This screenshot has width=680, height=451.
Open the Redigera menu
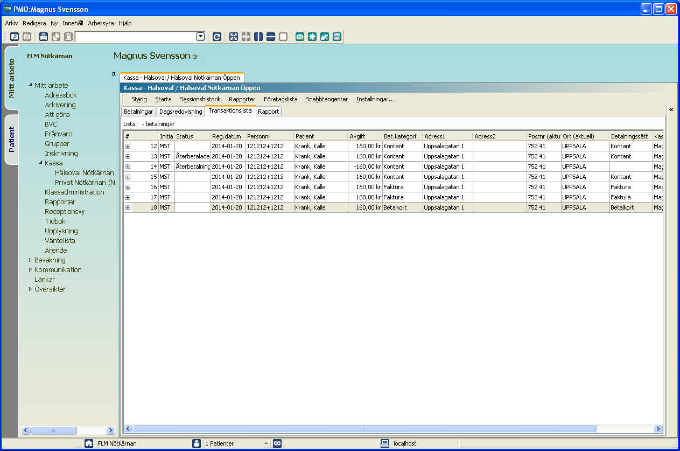[34, 23]
